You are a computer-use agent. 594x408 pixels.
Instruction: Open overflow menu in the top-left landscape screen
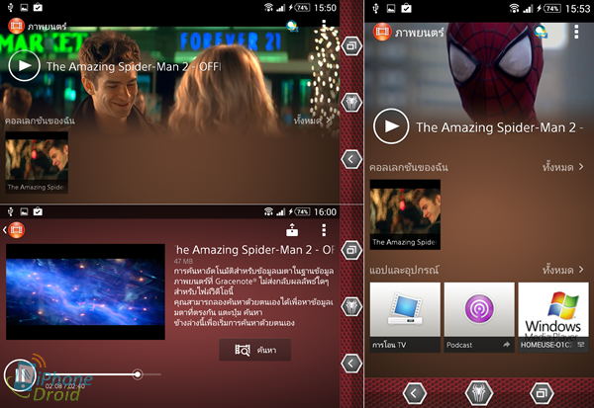click(x=324, y=25)
